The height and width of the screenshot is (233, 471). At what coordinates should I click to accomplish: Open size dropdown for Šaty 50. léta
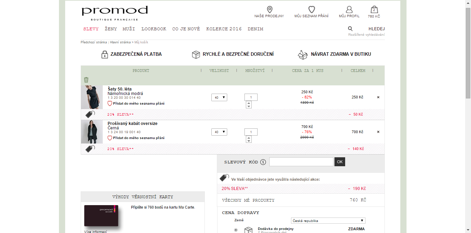219,97
